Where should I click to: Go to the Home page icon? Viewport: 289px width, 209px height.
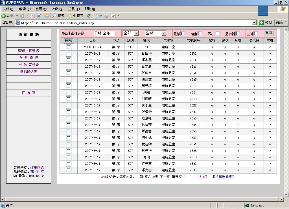(46, 16)
